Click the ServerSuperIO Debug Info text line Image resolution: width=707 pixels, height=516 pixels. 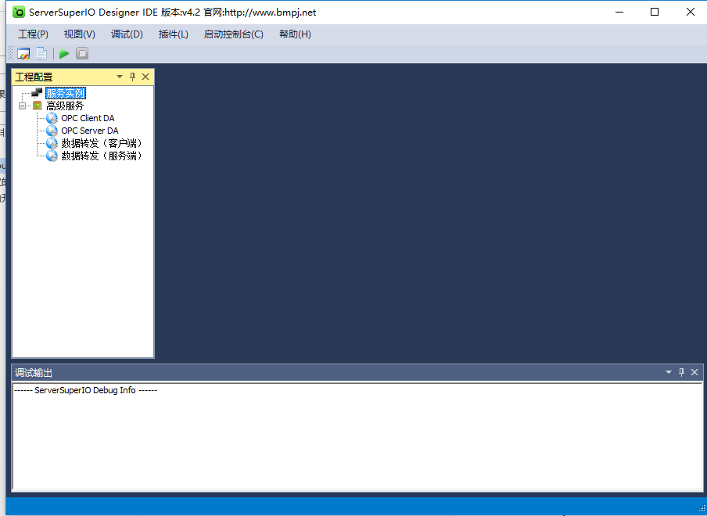point(86,390)
